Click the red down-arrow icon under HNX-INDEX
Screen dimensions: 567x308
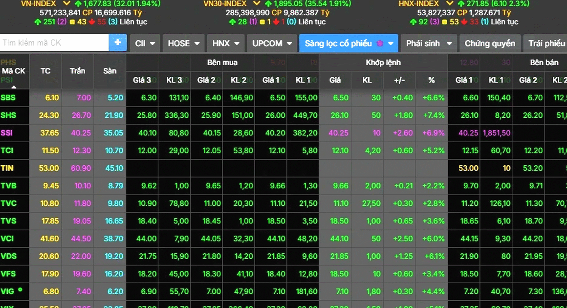coord(474,22)
